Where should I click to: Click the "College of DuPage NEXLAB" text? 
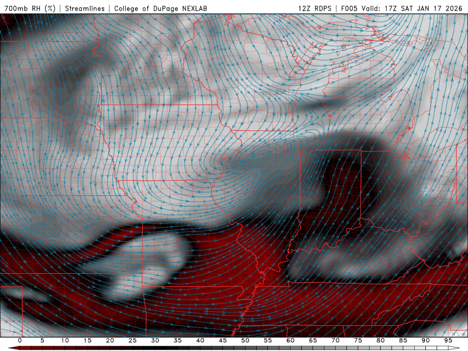click(160, 8)
